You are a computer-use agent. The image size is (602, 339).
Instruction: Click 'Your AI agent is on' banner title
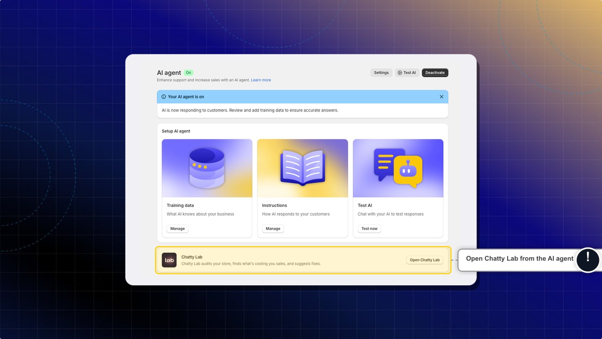186,97
